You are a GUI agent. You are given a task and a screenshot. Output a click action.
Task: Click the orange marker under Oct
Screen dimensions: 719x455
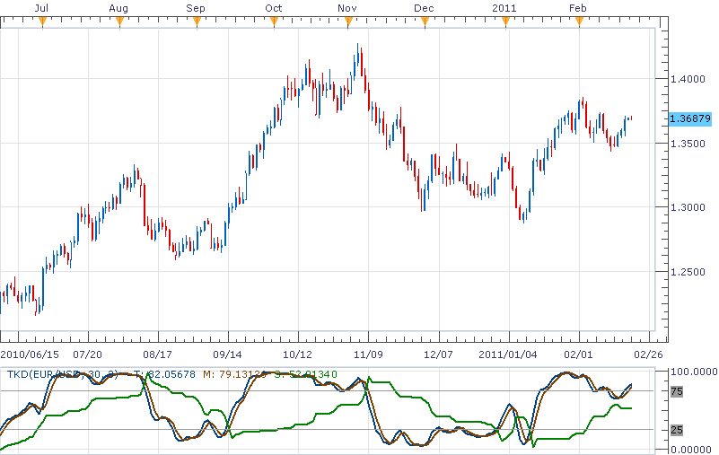(274, 22)
